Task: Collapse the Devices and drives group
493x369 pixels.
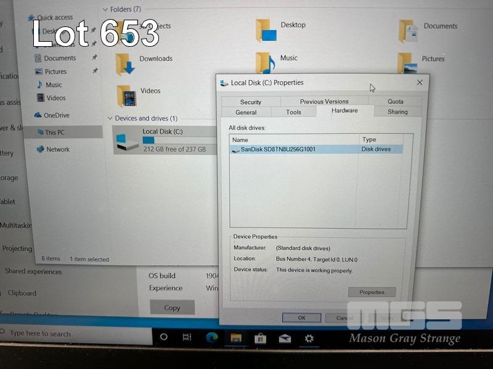Action: coord(110,118)
